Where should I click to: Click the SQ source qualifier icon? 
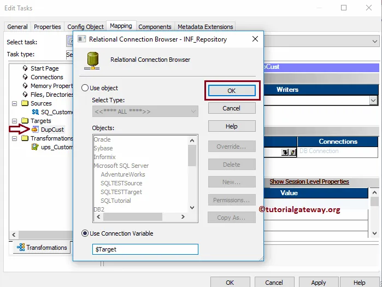(x=36, y=112)
